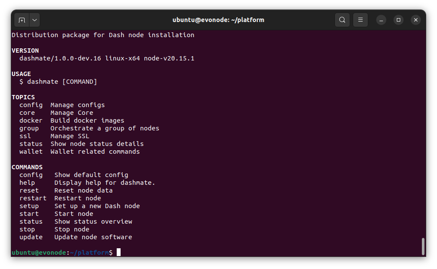Viewport: 437px width, 269px height.
Task: Click the 'setup' command in the list
Action: pyautogui.click(x=29, y=206)
